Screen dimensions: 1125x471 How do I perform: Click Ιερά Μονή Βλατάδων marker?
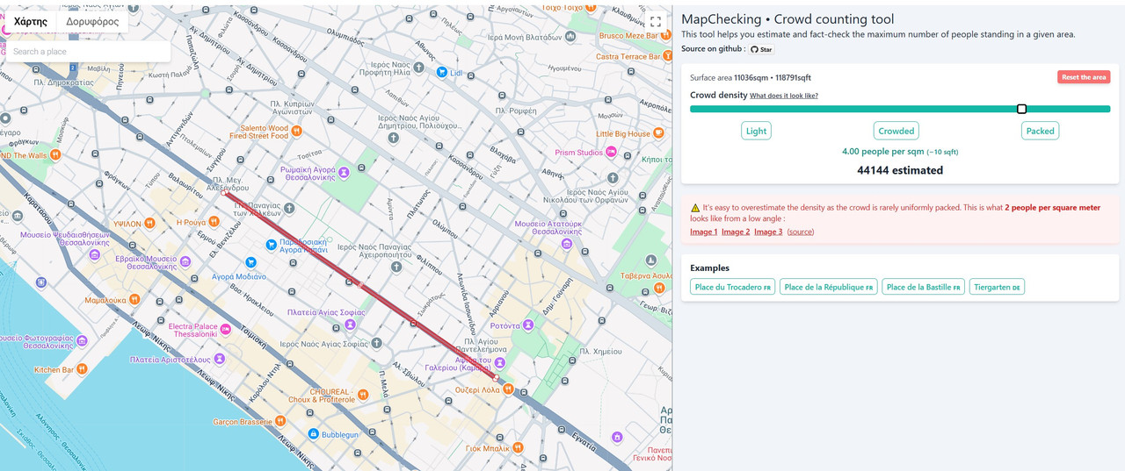pyautogui.click(x=570, y=37)
